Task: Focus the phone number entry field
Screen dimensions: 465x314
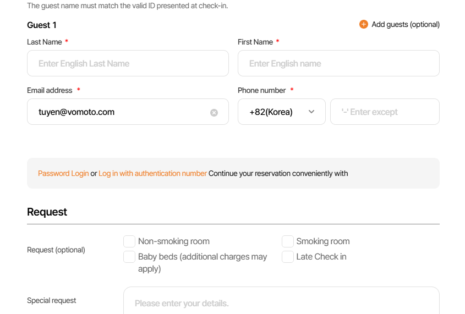Action: (x=385, y=112)
